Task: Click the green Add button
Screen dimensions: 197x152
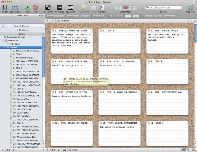Action: click(28, 7)
